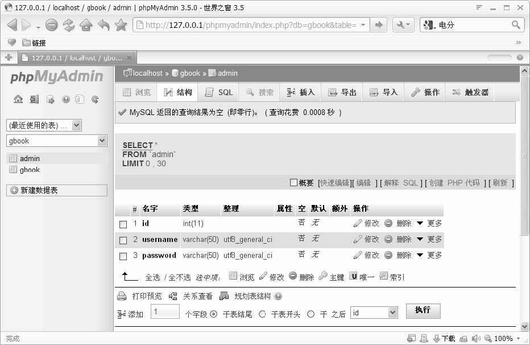Image resolution: width=530 pixels, height=345 pixels.
Task: Select the admin table in sidebar
Action: [30, 158]
